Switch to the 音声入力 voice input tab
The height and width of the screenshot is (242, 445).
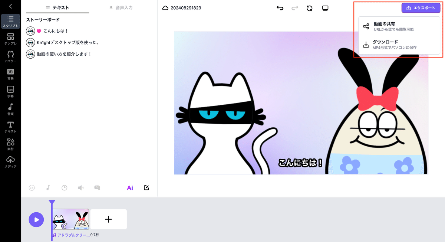[x=121, y=7]
